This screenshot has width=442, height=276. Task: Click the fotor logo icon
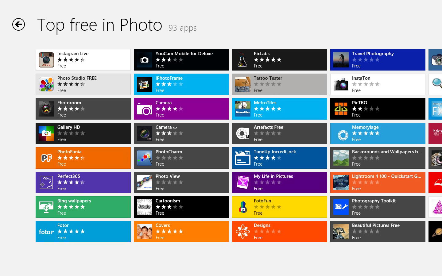point(46,232)
